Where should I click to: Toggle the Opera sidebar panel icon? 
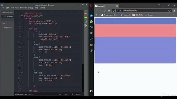(91, 91)
